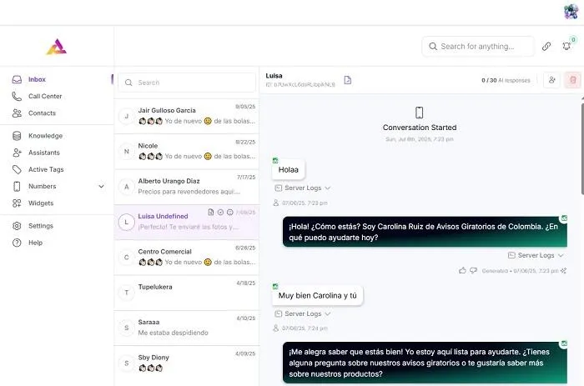
Task: Click the document icon on Luisa Undefined row
Action: click(x=211, y=212)
